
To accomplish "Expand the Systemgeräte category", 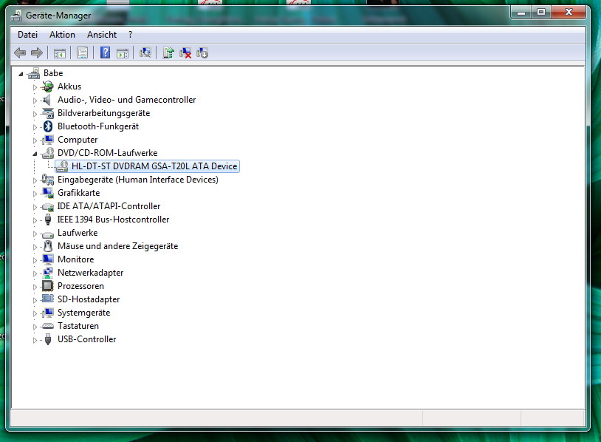I will click(x=35, y=313).
